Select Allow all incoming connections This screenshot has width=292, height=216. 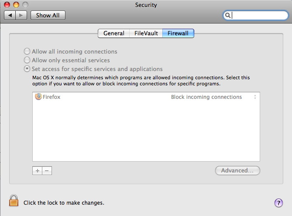tap(27, 51)
